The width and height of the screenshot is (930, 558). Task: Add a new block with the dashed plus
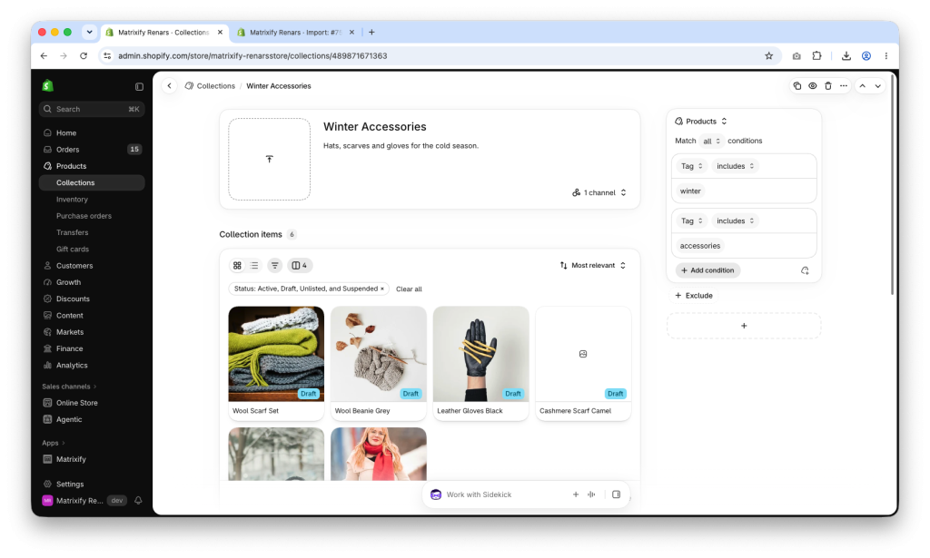[x=744, y=326]
